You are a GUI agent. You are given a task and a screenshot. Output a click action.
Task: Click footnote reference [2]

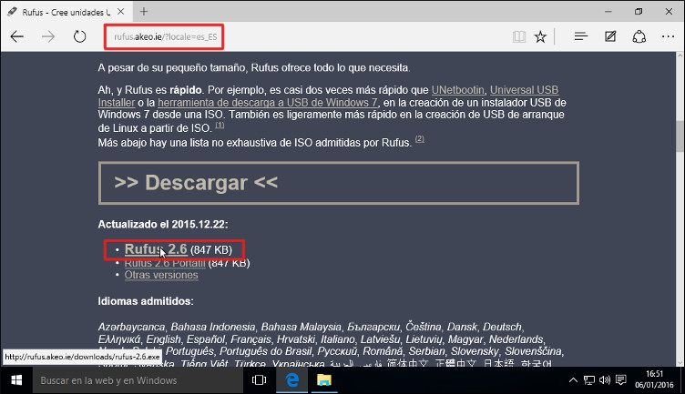click(419, 138)
